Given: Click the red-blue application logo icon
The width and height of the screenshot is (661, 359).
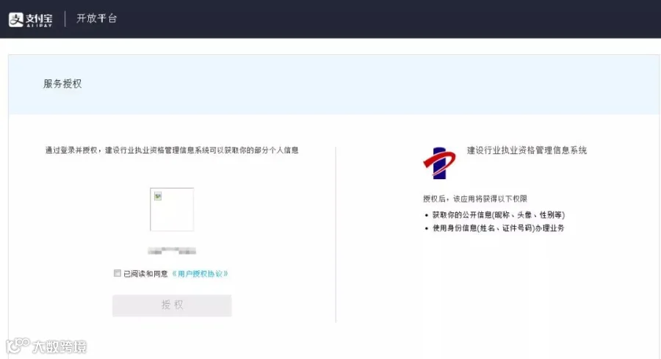Looking at the screenshot, I should (439, 163).
